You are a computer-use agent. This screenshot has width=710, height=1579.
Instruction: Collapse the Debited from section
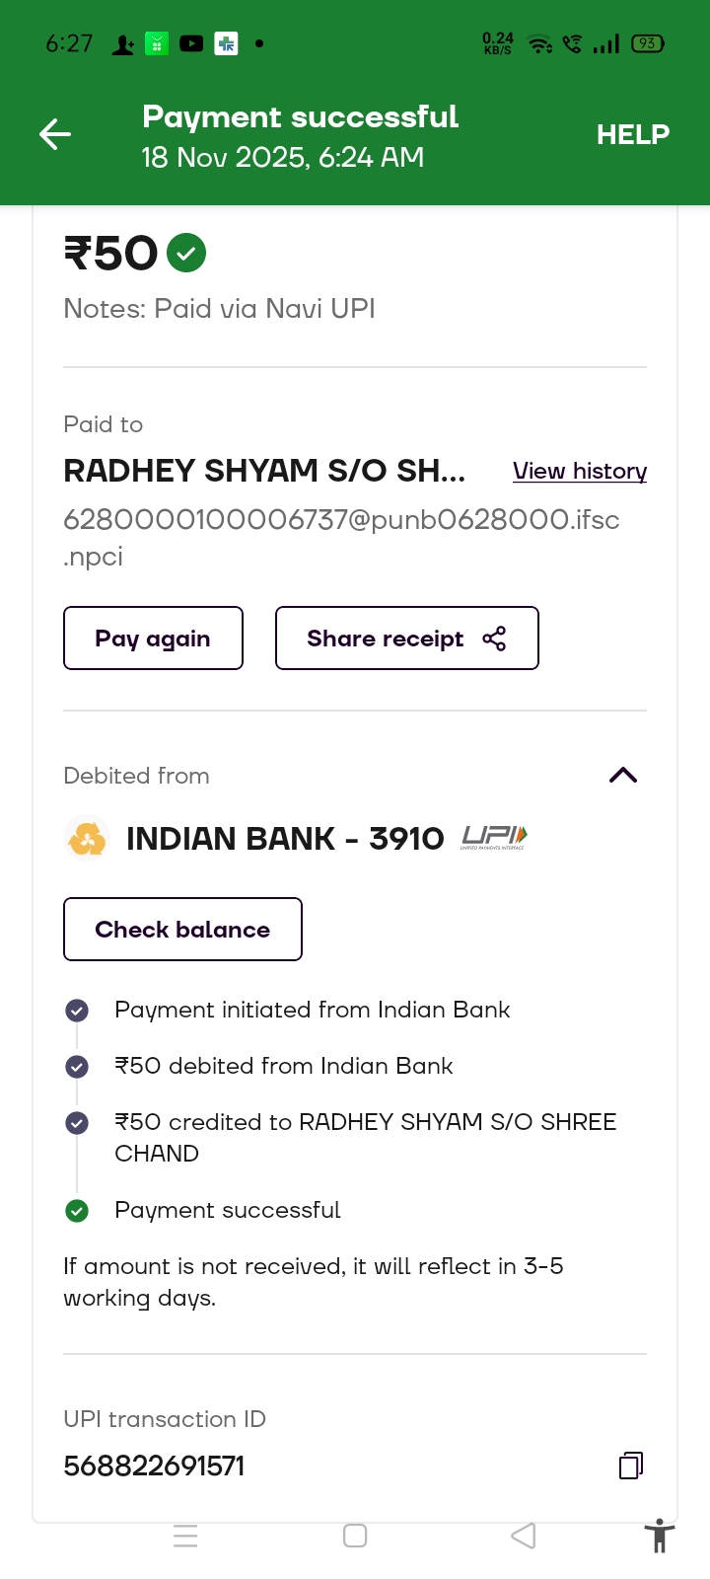623,776
